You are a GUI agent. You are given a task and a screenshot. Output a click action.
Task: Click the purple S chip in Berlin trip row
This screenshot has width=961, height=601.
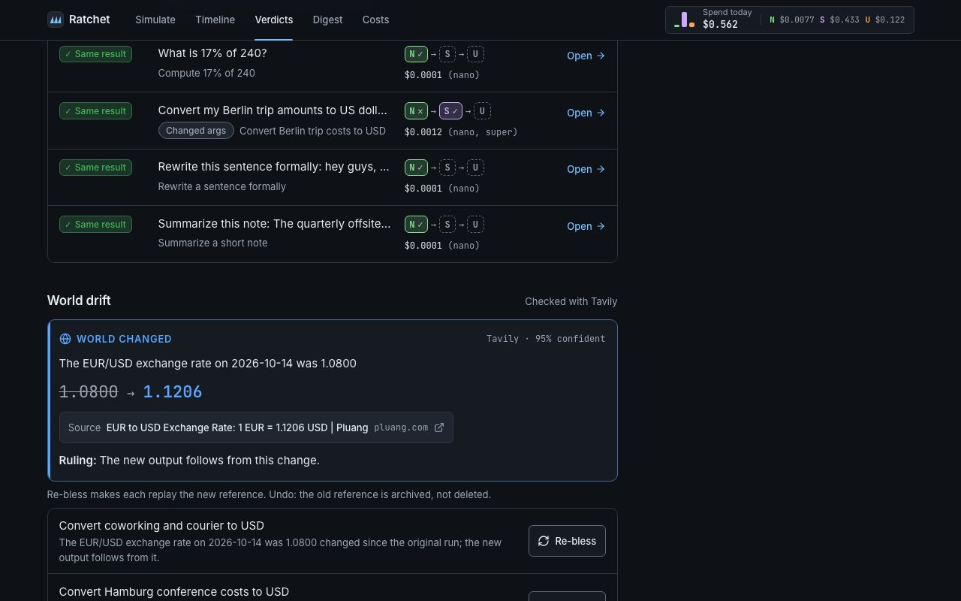(x=450, y=111)
